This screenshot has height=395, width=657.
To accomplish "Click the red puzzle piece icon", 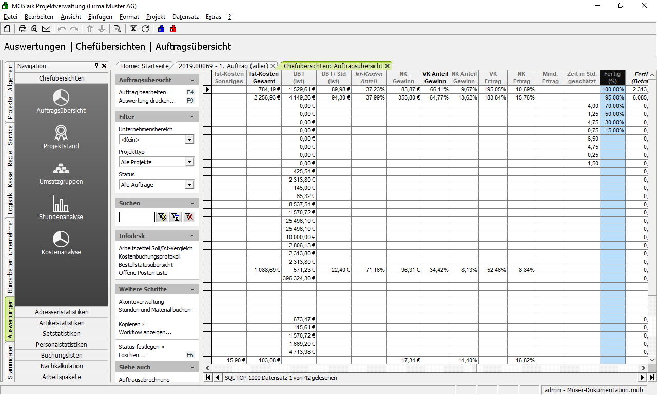I will coord(173,29).
